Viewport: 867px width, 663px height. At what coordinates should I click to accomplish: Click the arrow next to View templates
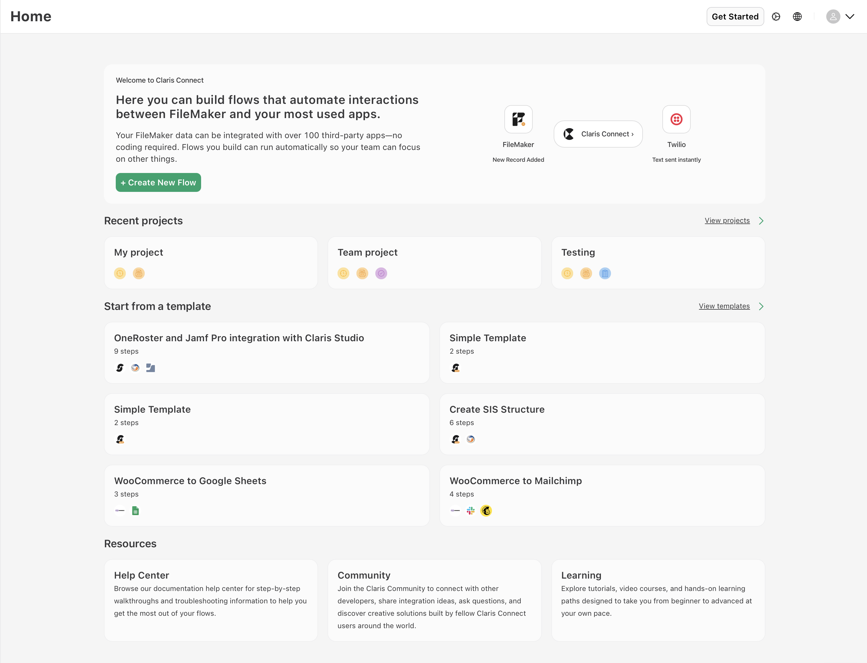(x=761, y=306)
